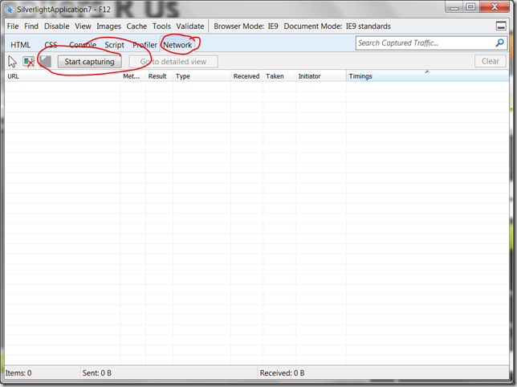Sort by the Received column header
The image size is (517, 387).
(x=246, y=76)
